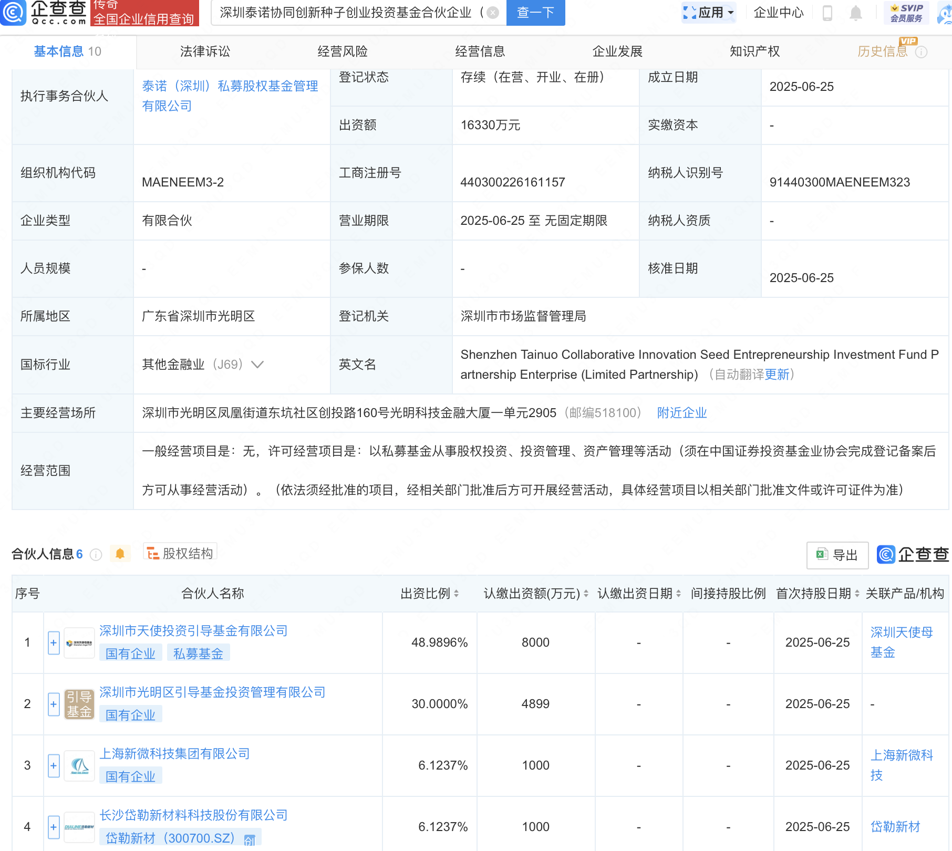Select registration number 440300226161157

click(513, 182)
